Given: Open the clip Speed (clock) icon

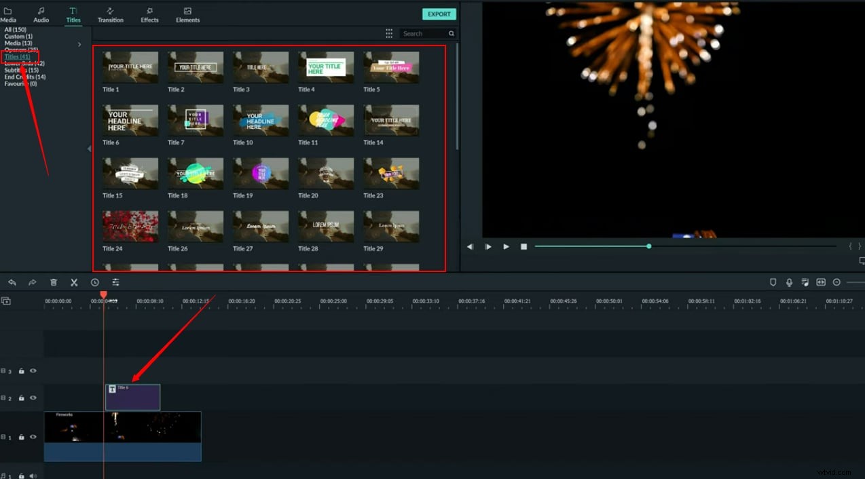Looking at the screenshot, I should point(94,282).
